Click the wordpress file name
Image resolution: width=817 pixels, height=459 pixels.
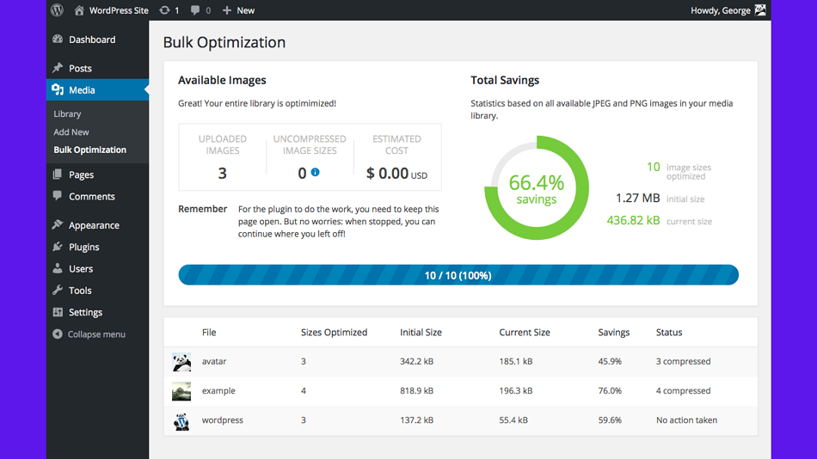point(223,420)
